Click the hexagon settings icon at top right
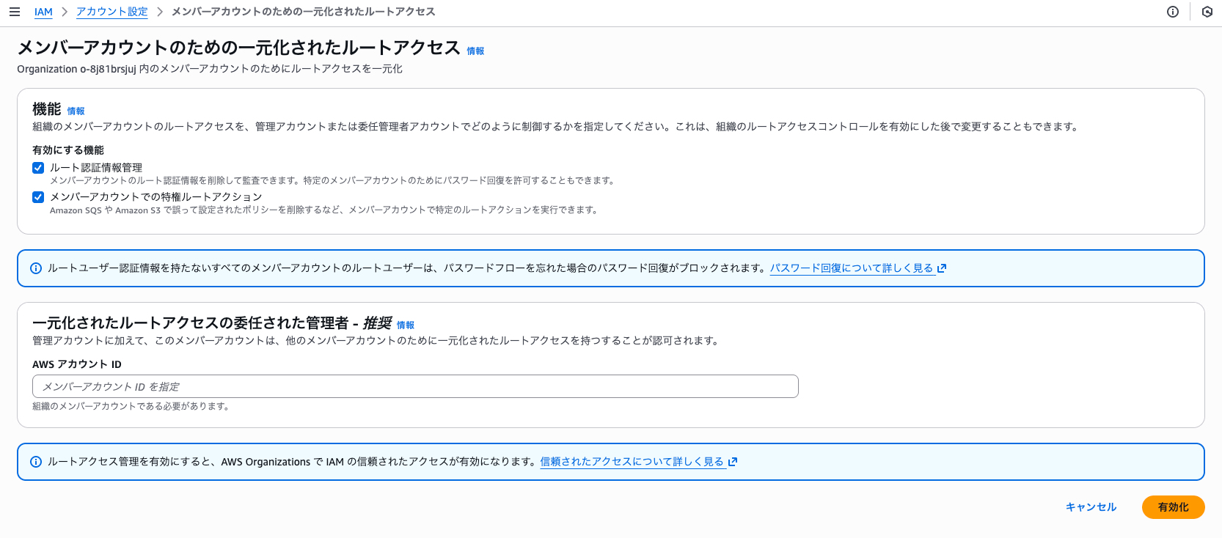1222x538 pixels. coord(1207,12)
